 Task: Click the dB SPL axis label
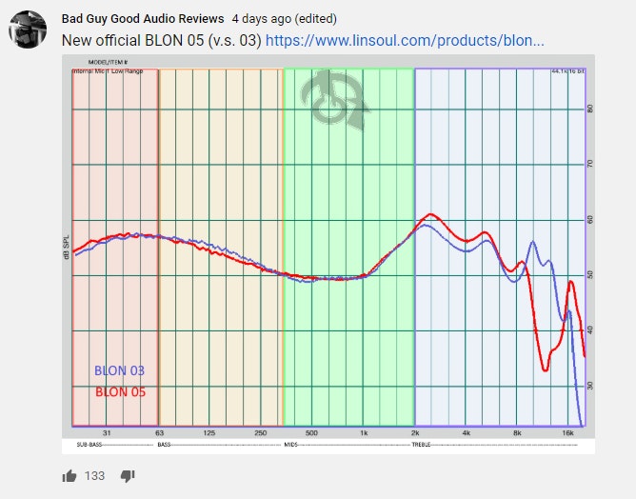67,248
